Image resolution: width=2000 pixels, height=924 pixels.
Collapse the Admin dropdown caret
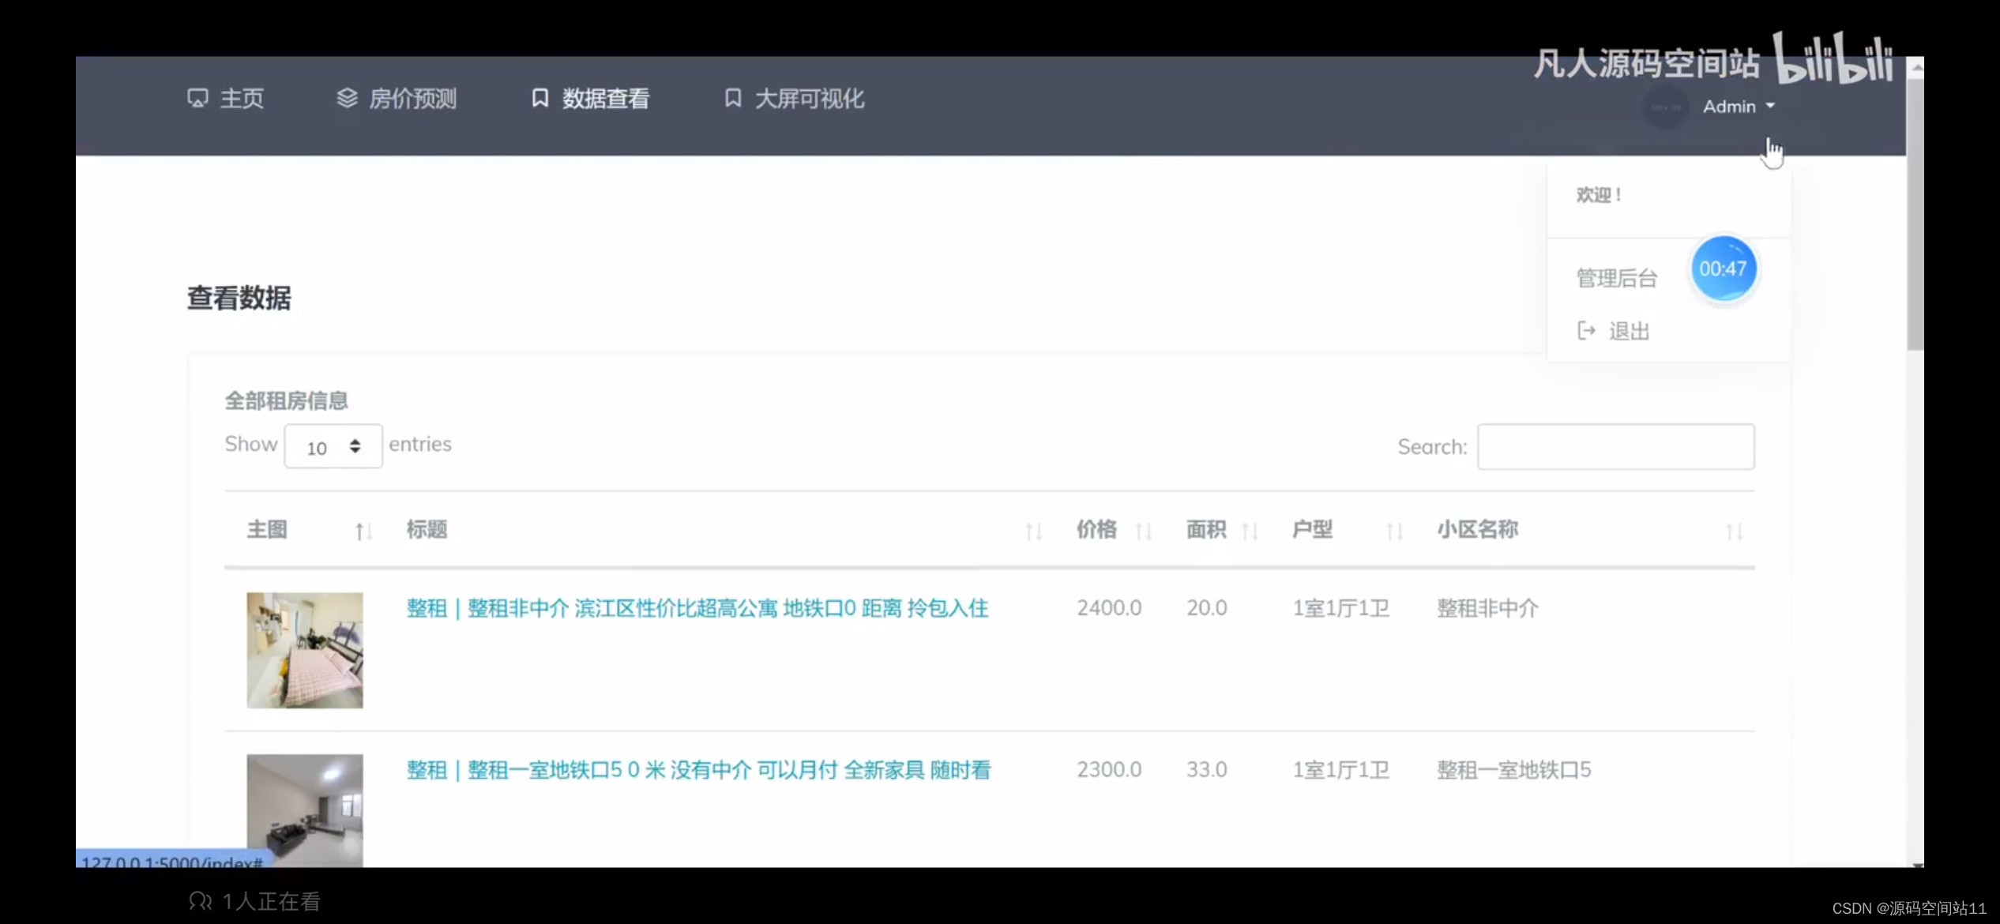click(x=1770, y=106)
